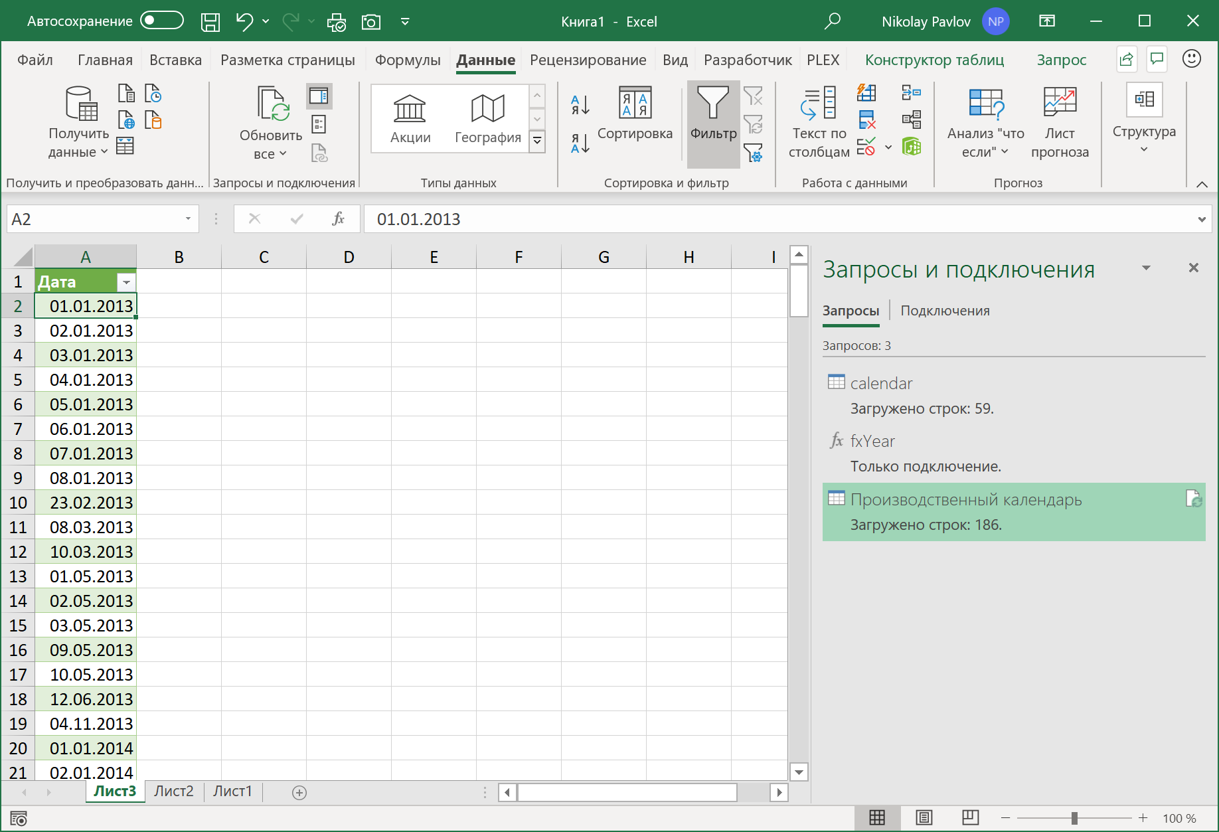Click the vertical scrollbar down arrow
The height and width of the screenshot is (832, 1219).
[x=799, y=772]
